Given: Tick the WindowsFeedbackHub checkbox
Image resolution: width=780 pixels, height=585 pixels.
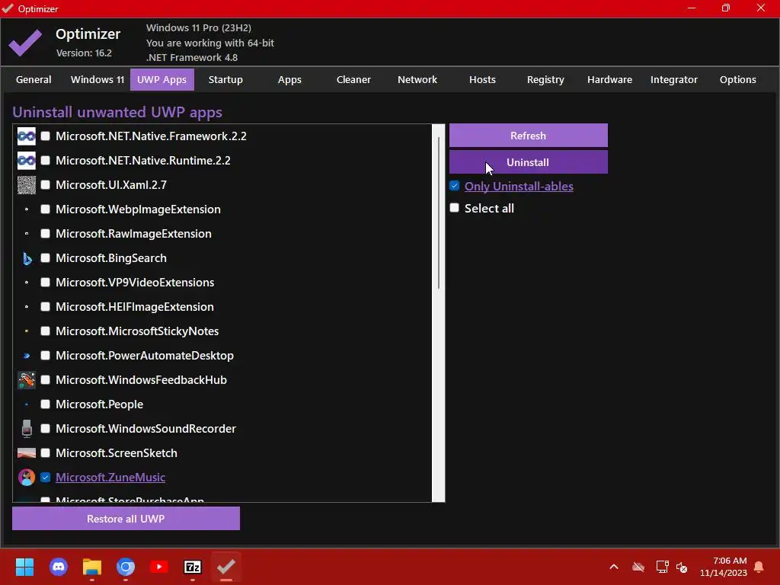Looking at the screenshot, I should point(45,380).
